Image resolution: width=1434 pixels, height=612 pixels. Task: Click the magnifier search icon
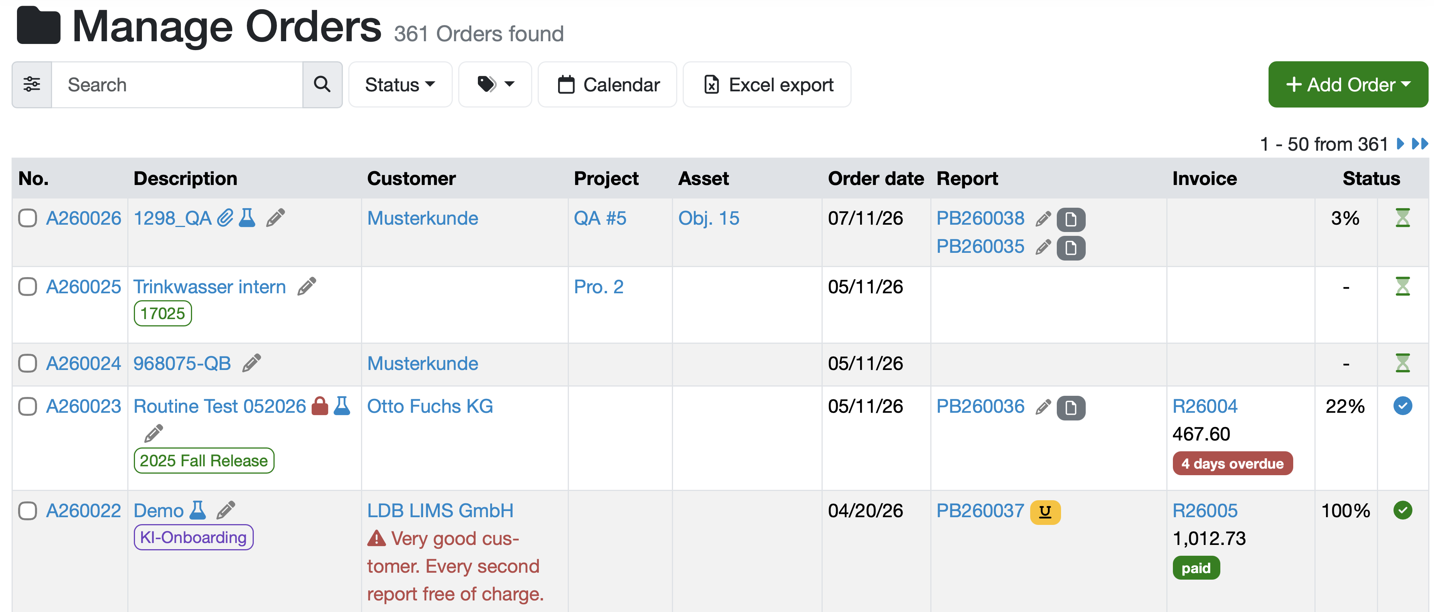tap(322, 84)
